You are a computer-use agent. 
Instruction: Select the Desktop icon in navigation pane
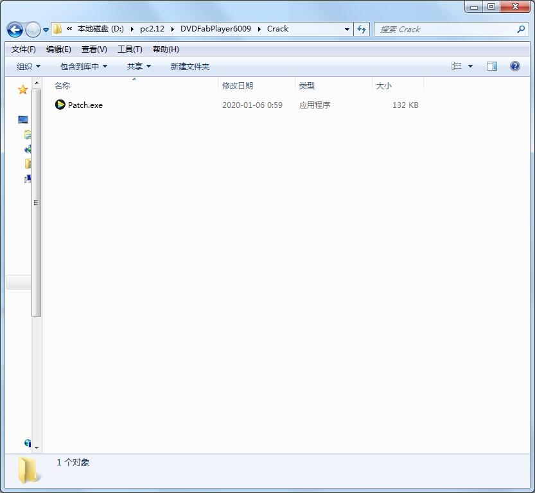23,120
